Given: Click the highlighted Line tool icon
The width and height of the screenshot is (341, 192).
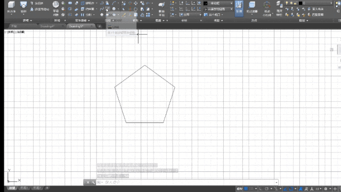Looking at the screenshot, I should click(x=108, y=9).
